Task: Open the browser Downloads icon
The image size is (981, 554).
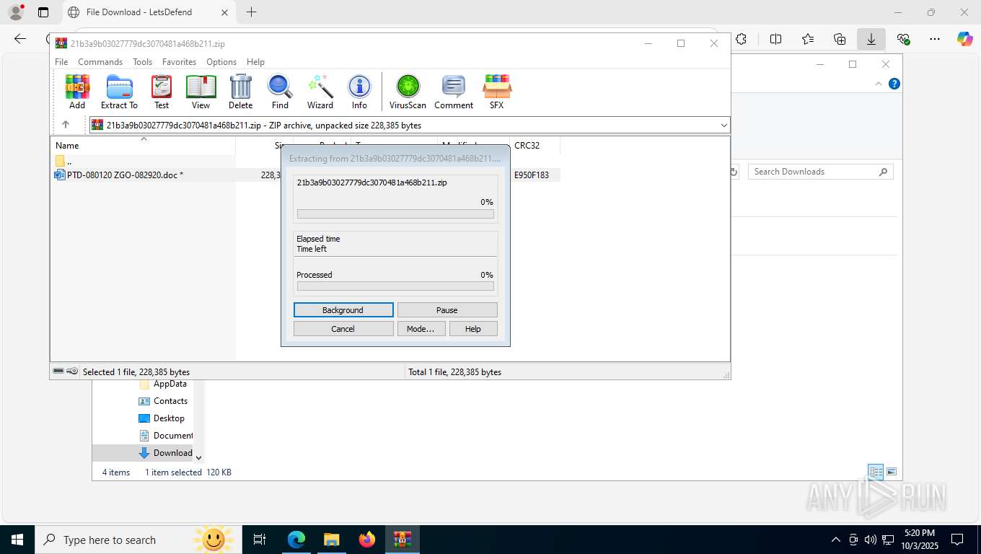Action: [x=871, y=39]
